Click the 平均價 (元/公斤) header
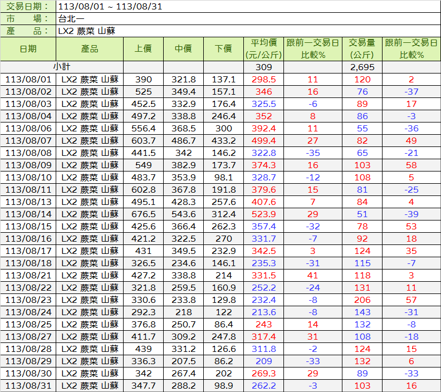Screen dimensions: 441x392 [x=264, y=49]
